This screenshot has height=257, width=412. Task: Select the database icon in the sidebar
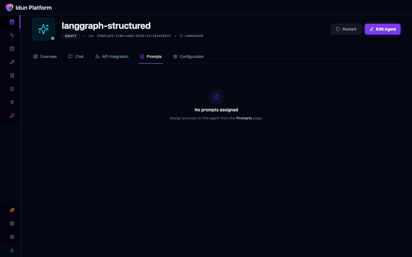tap(12, 49)
